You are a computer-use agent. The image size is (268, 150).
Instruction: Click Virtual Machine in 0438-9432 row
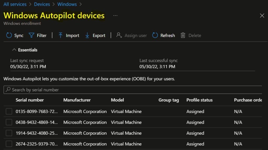pos(126,122)
